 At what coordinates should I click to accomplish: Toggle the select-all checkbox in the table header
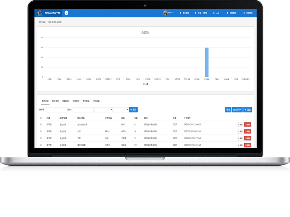[x=41, y=118]
